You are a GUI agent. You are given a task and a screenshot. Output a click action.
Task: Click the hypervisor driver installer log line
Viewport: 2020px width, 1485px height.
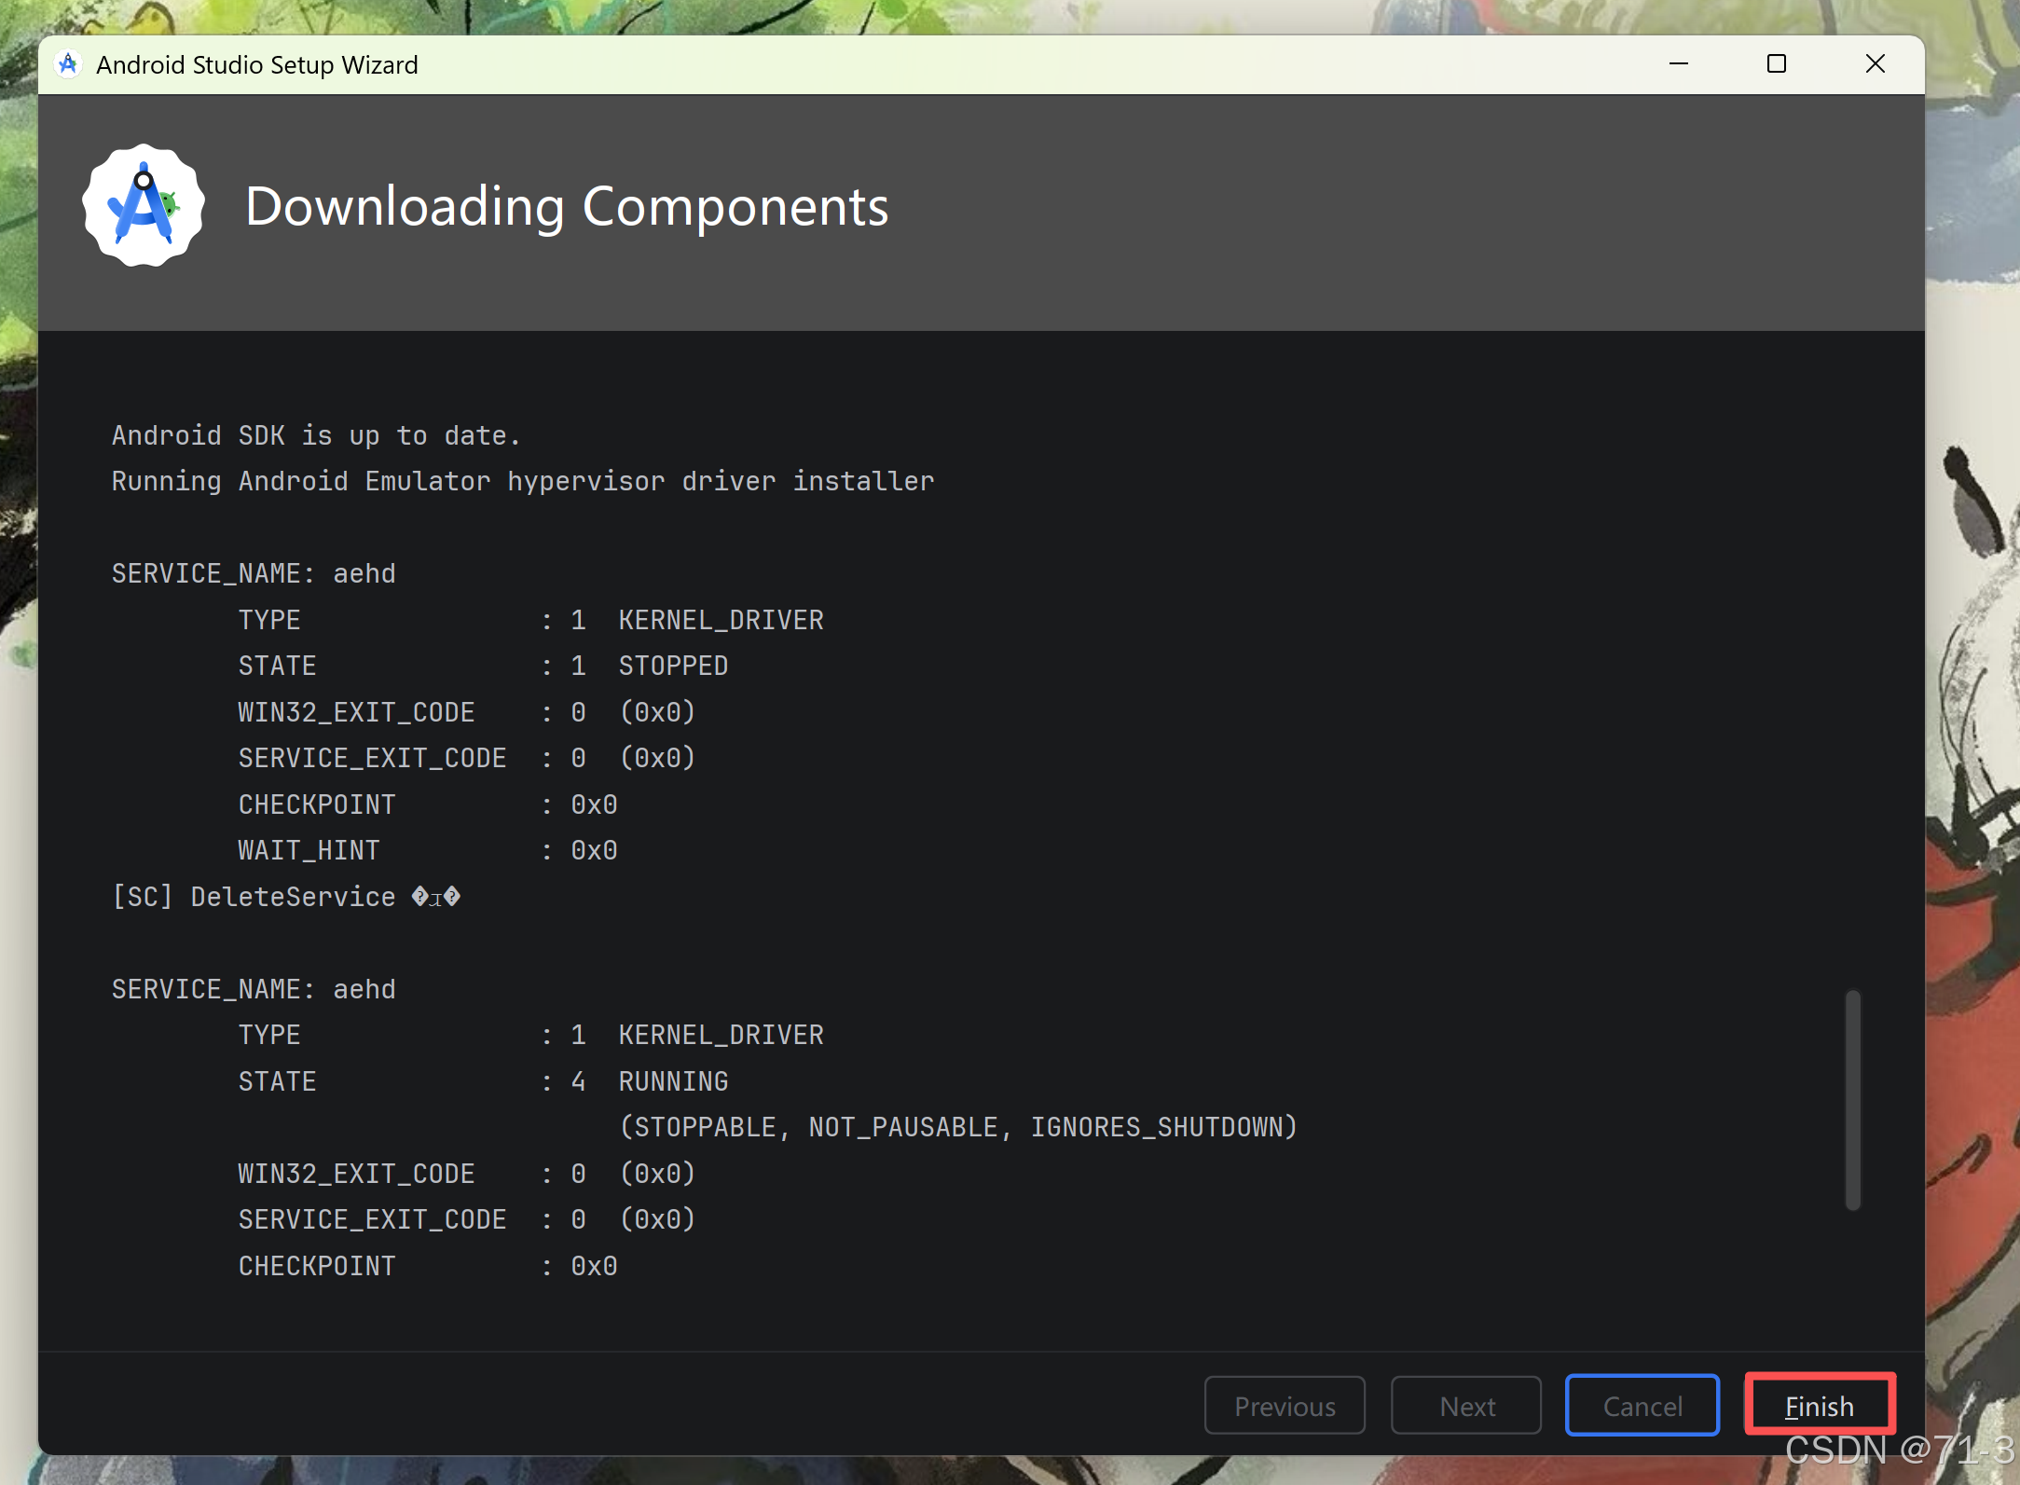tap(522, 481)
